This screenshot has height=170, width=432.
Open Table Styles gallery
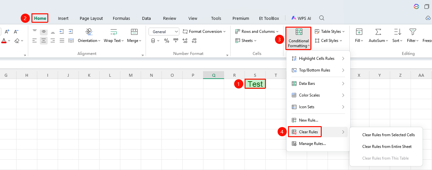(330, 32)
